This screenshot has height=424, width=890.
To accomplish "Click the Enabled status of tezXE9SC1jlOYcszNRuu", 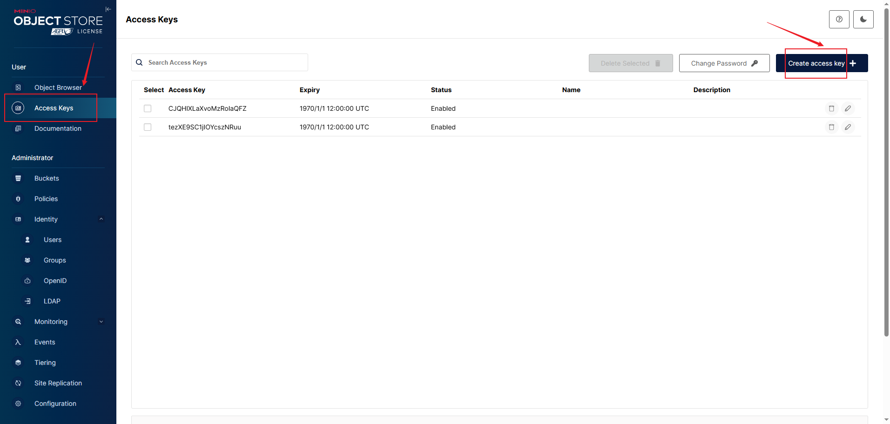I will (x=443, y=127).
